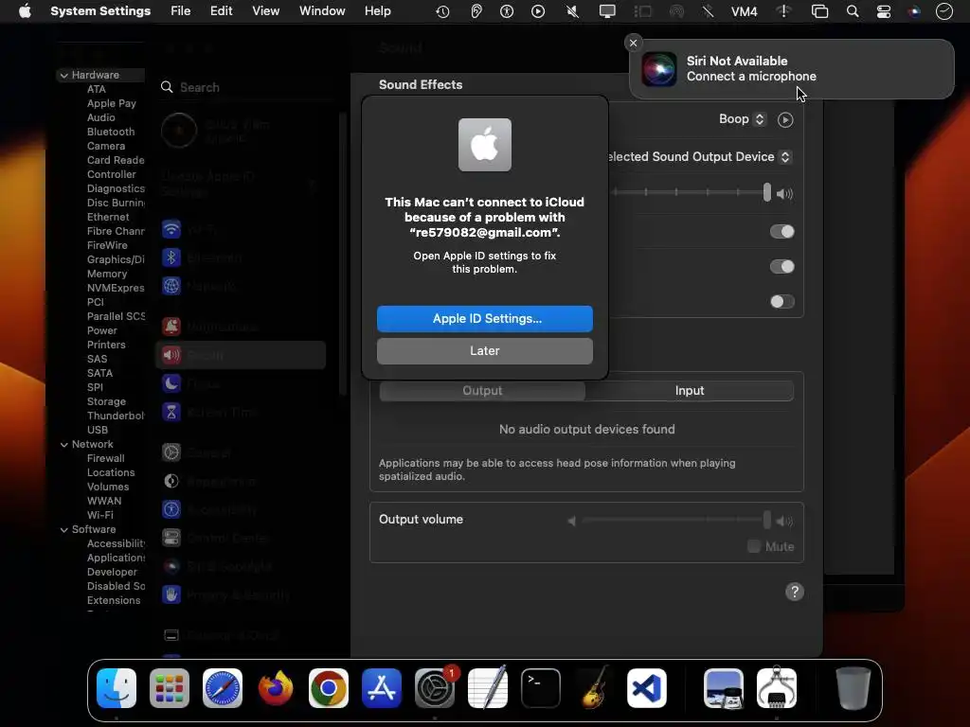This screenshot has width=970, height=727.
Task: Select USB in the Hardware tree
Action: (x=98, y=431)
